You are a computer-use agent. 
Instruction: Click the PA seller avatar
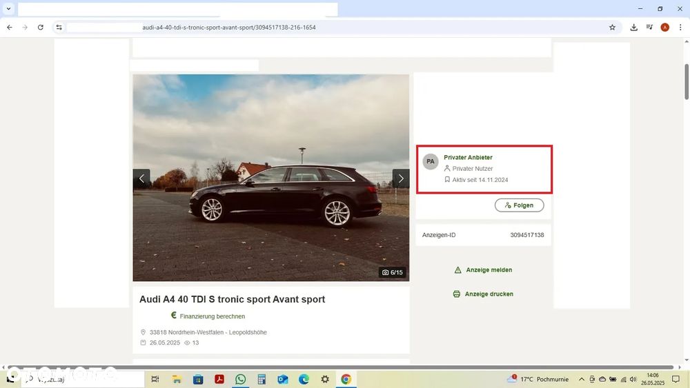[x=431, y=161]
